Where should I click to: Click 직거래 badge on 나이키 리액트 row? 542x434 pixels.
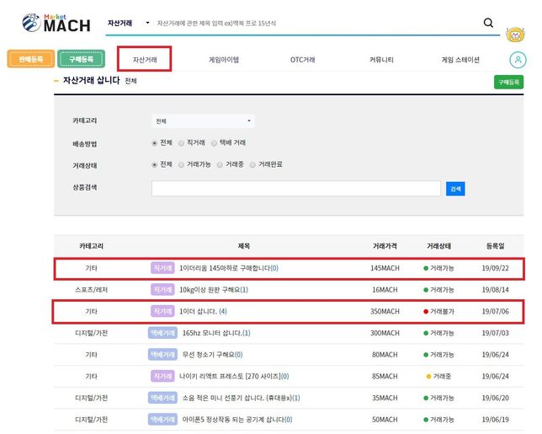tap(162, 376)
